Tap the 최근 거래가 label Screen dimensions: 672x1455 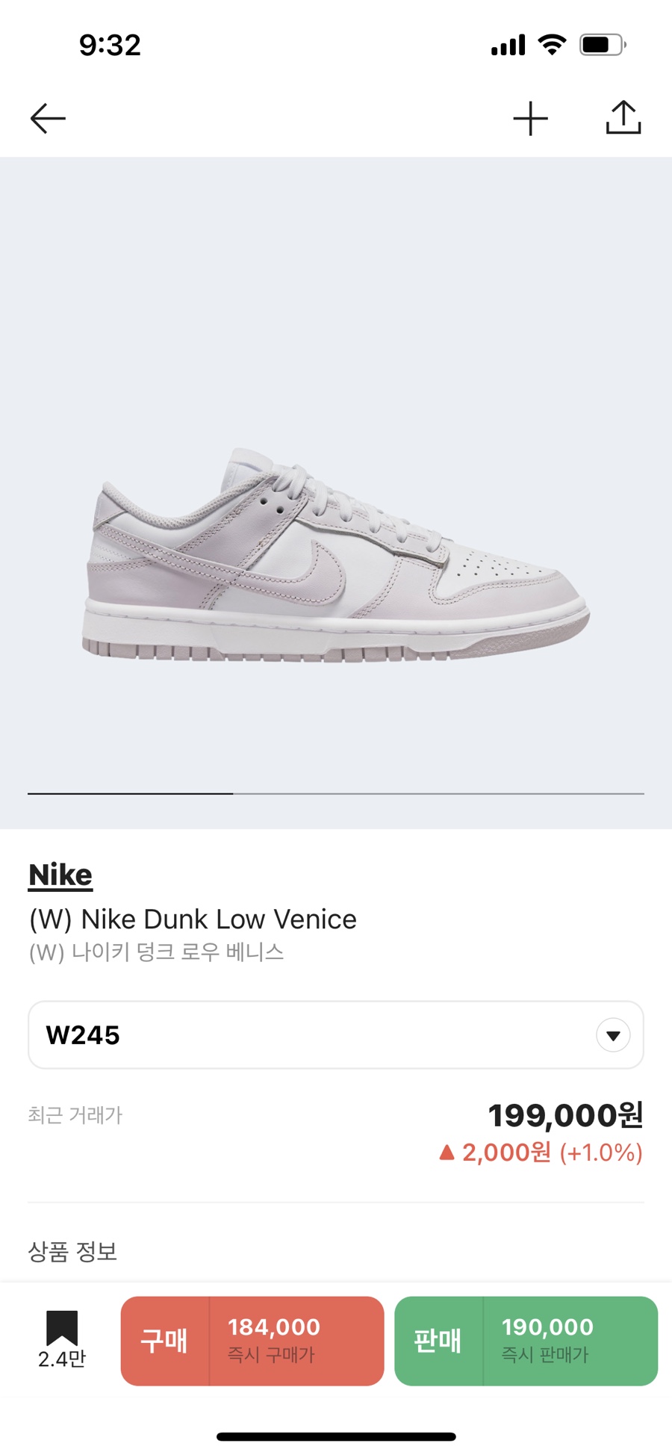pos(75,1115)
